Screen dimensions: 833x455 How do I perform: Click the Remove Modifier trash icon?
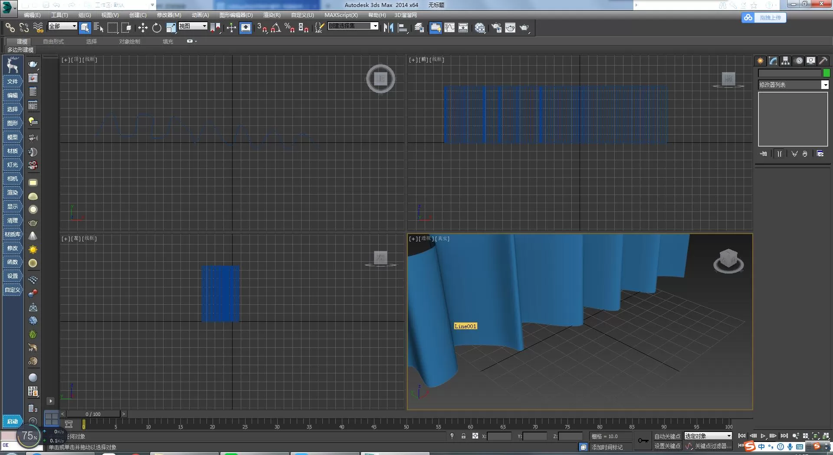805,154
